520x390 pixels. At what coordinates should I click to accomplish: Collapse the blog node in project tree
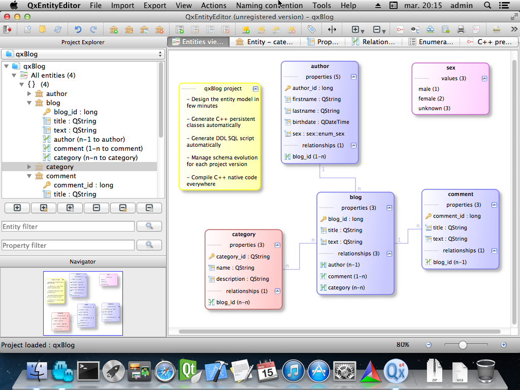pos(29,103)
